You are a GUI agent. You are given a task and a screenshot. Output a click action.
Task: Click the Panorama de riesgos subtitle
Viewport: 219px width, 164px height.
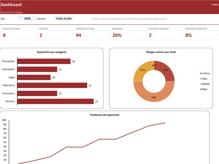point(11,12)
